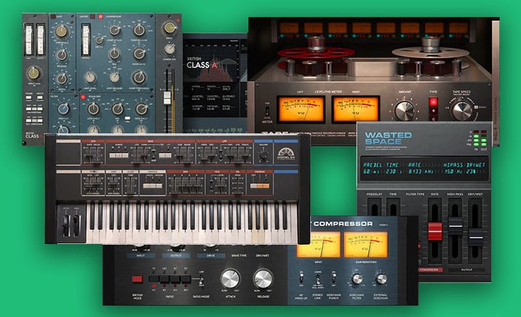
Task: Click the Comp Threshold knob on British Class A
Action: coord(139,77)
